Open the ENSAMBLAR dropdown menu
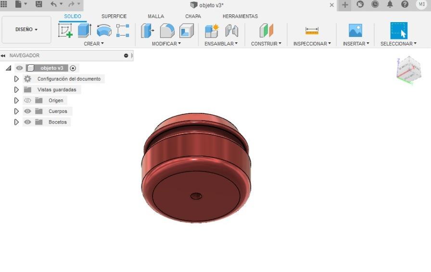Viewport: 431px width, 272px height. point(221,44)
